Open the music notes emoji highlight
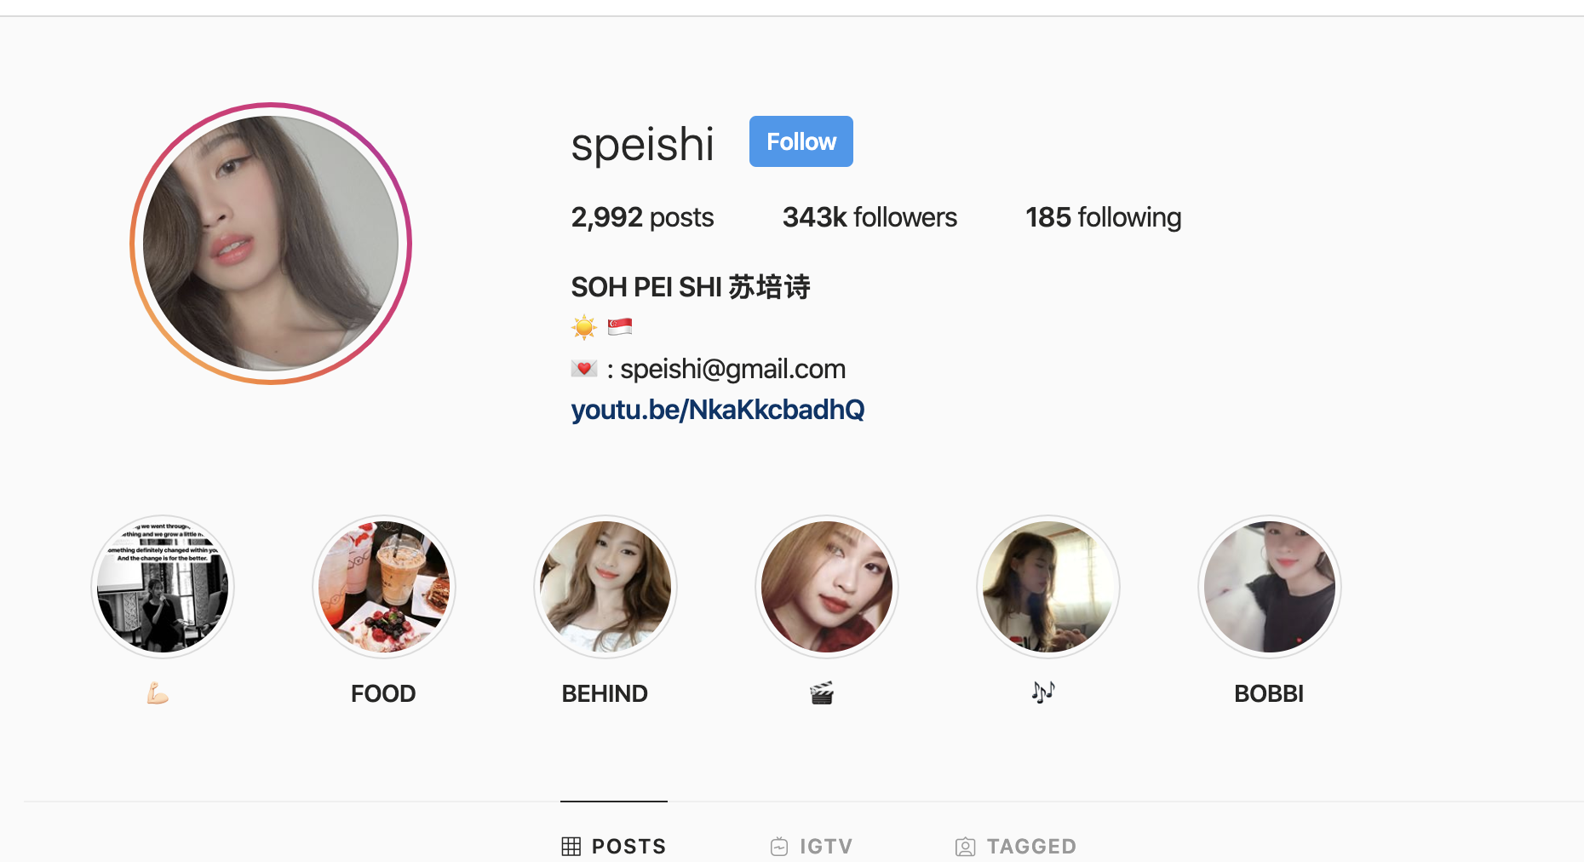The width and height of the screenshot is (1584, 862). click(x=1047, y=587)
